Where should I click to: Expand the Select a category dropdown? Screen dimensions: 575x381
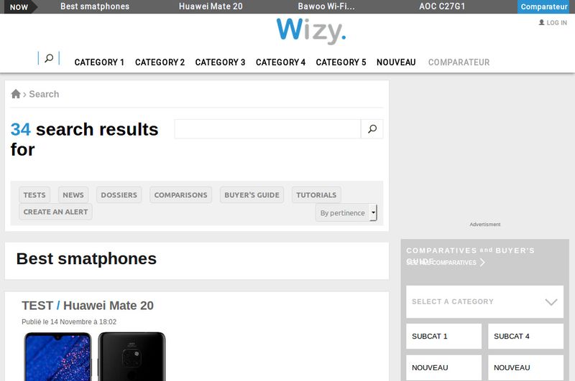[484, 301]
